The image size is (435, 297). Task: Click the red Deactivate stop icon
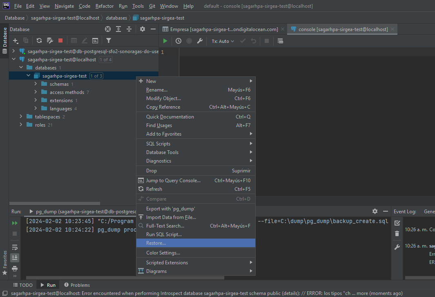coord(60,40)
